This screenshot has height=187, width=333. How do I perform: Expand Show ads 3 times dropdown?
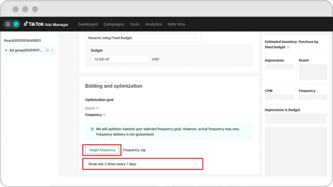(143, 164)
